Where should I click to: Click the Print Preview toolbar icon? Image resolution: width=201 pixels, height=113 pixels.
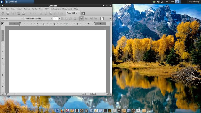23,13
